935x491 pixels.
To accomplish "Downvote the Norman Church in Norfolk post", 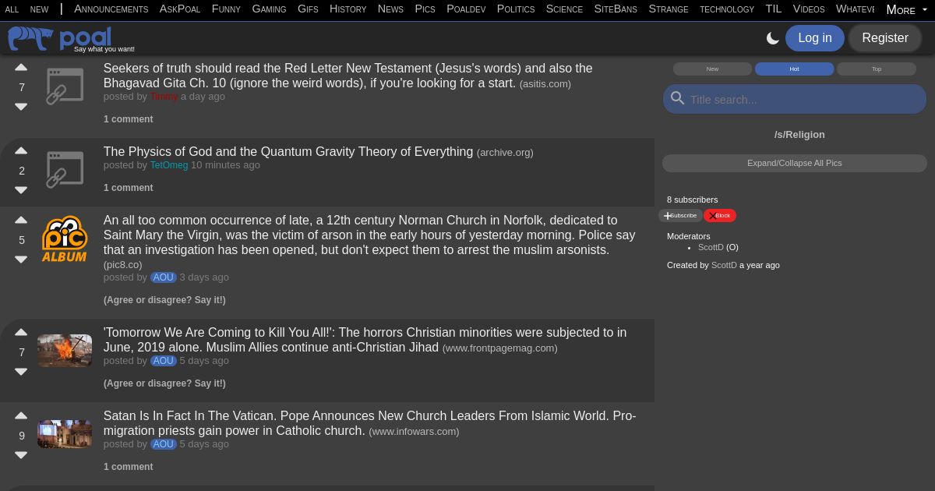I will (21, 259).
